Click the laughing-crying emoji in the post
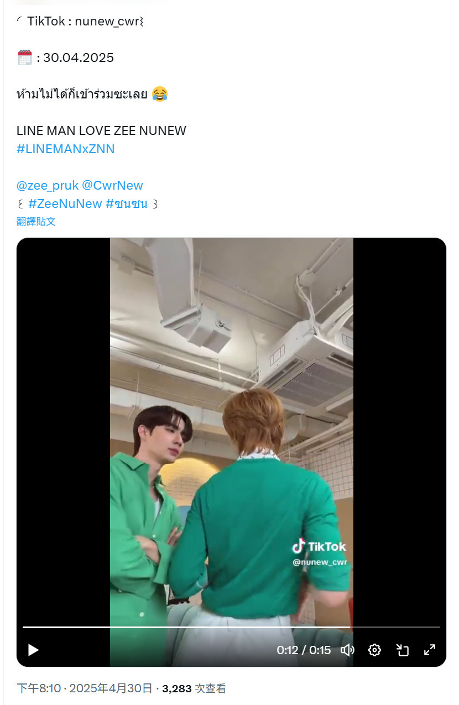The height and width of the screenshot is (705, 459). click(x=159, y=94)
